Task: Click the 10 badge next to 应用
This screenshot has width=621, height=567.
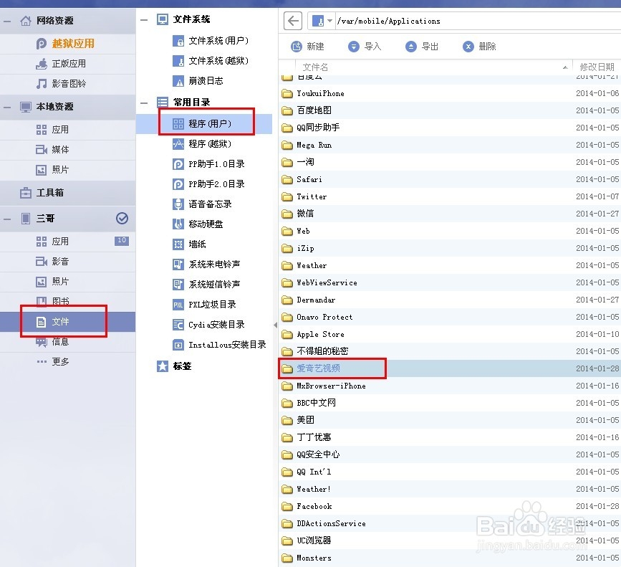Action: [x=122, y=241]
